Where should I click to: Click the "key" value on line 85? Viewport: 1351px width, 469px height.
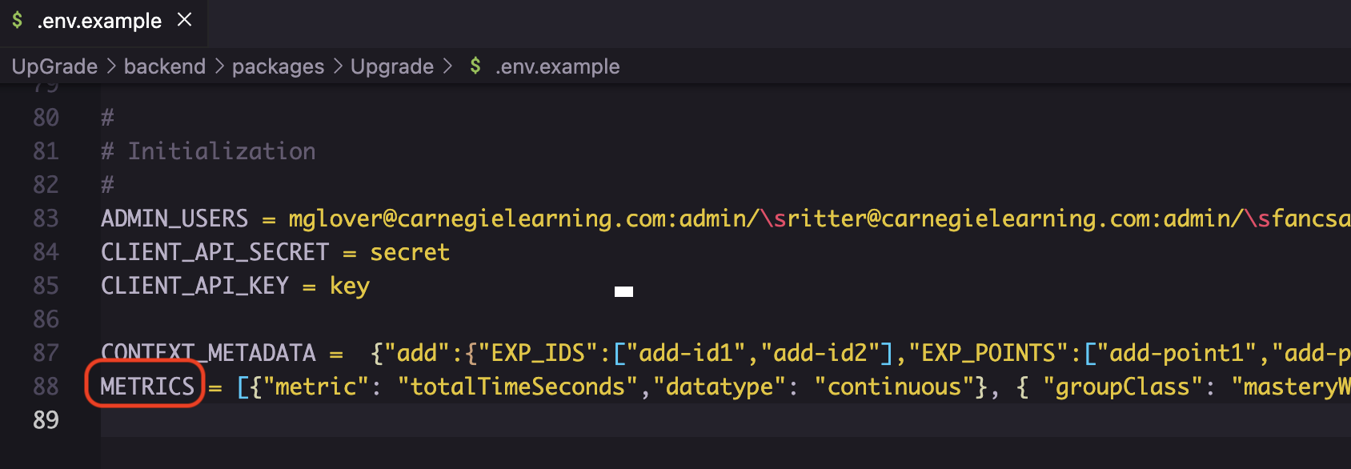349,286
